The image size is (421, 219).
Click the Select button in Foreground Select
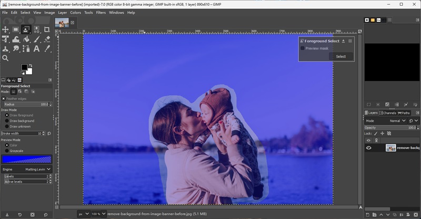click(340, 57)
